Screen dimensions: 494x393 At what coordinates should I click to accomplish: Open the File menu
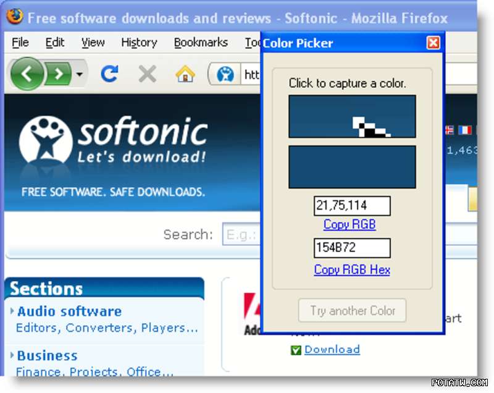coord(20,43)
